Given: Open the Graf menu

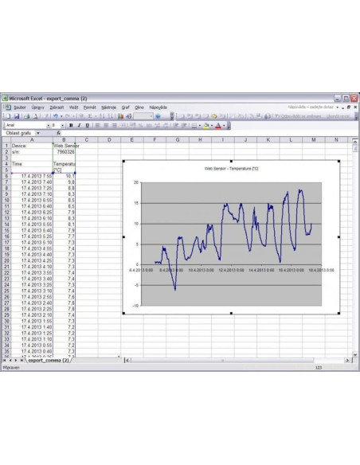Looking at the screenshot, I should tap(125, 107).
